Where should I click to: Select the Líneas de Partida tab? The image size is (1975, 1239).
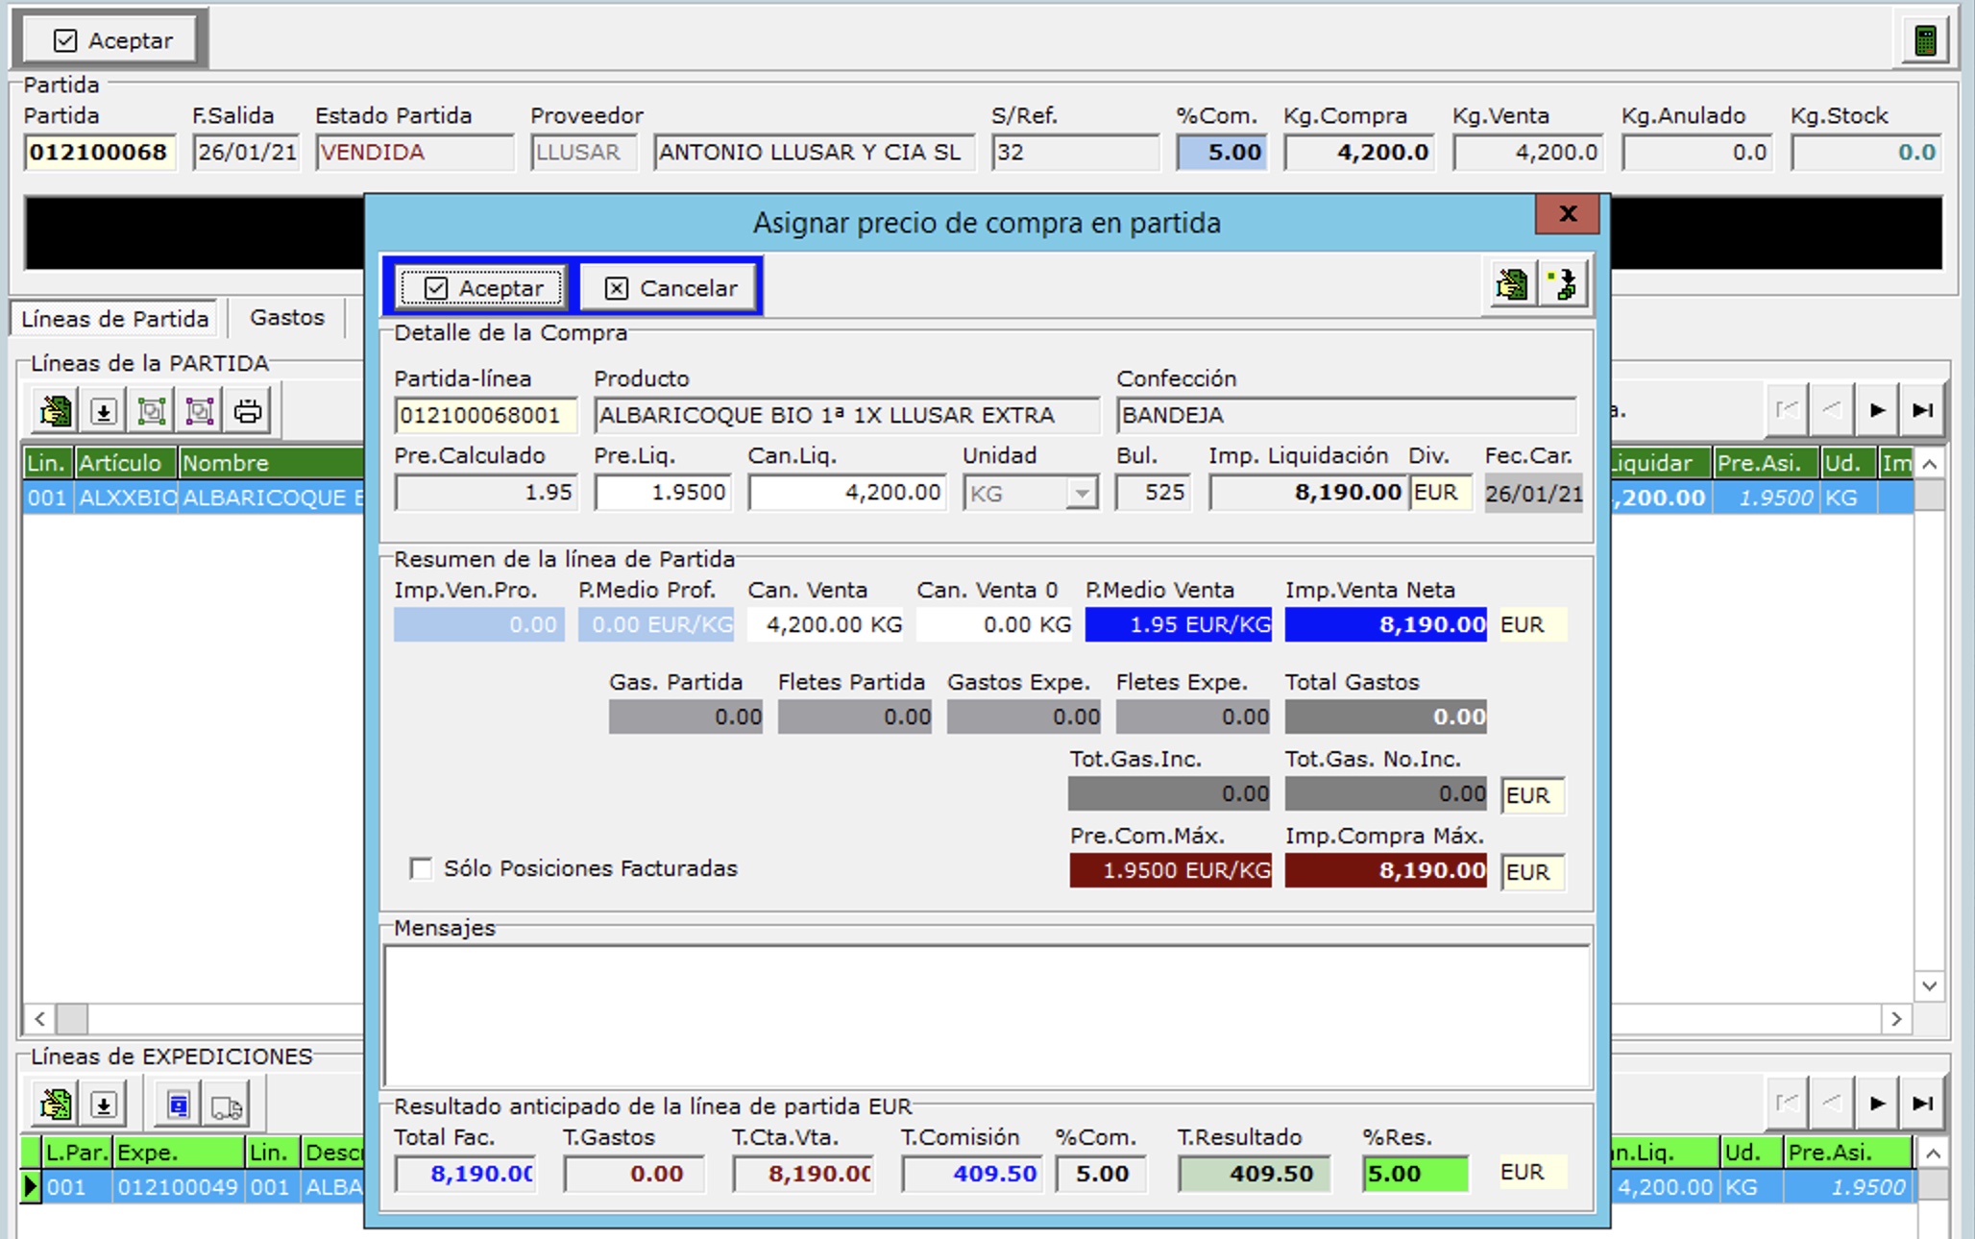point(114,319)
